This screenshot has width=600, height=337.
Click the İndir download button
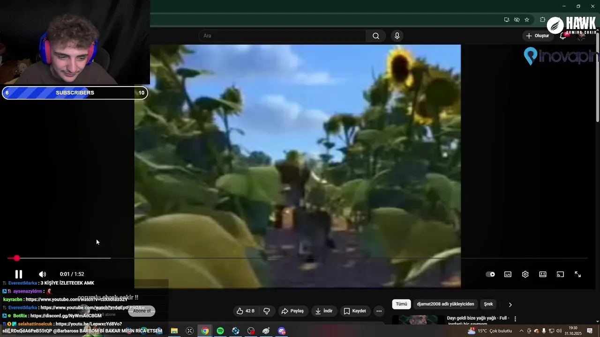point(324,311)
